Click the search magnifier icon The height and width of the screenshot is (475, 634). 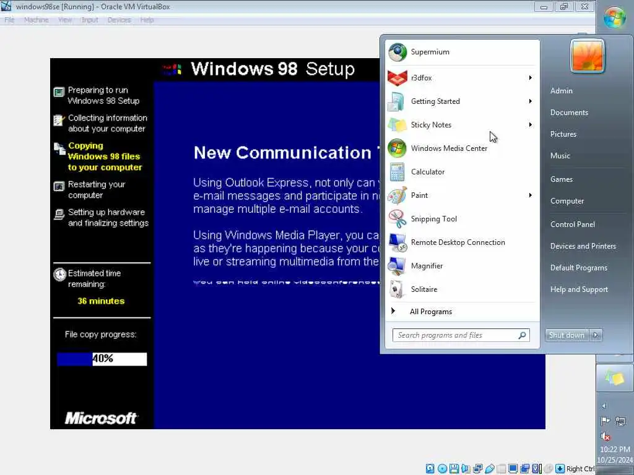coord(522,335)
